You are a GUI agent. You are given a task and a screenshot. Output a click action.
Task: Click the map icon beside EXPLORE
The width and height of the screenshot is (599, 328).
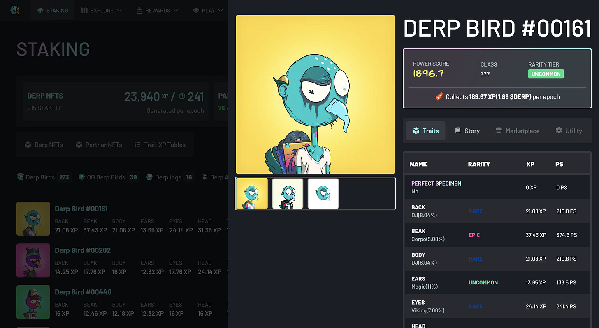(84, 11)
